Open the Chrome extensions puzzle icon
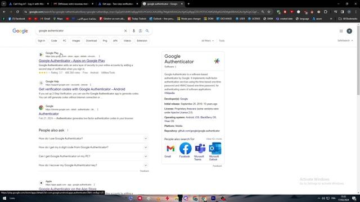 tap(325, 12)
